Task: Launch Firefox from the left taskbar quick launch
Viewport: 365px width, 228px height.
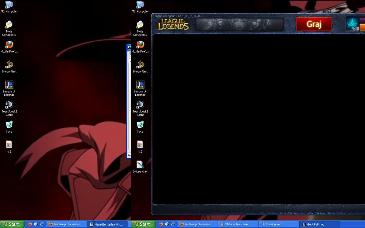Action: 30,224
